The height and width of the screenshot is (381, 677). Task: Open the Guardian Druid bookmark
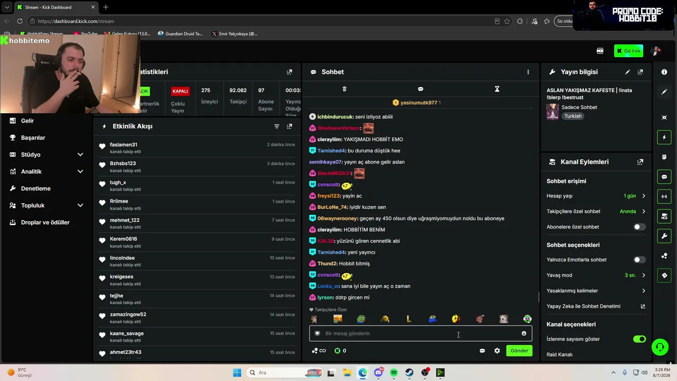180,34
